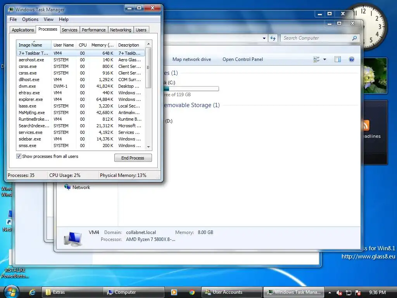The image size is (397, 298).
Task: Switch to User Accounts taskbar button
Action: tap(232, 292)
